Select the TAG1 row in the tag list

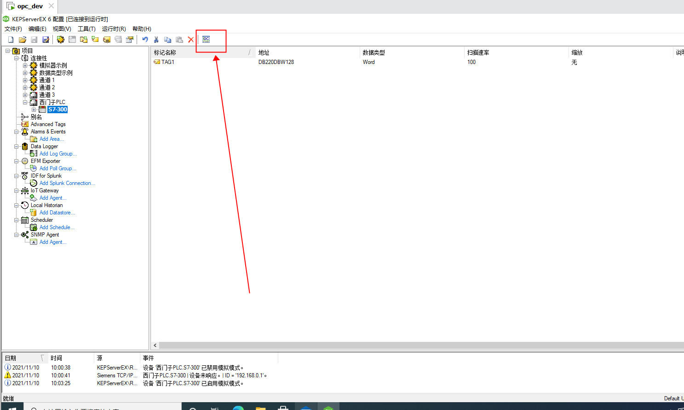point(168,62)
